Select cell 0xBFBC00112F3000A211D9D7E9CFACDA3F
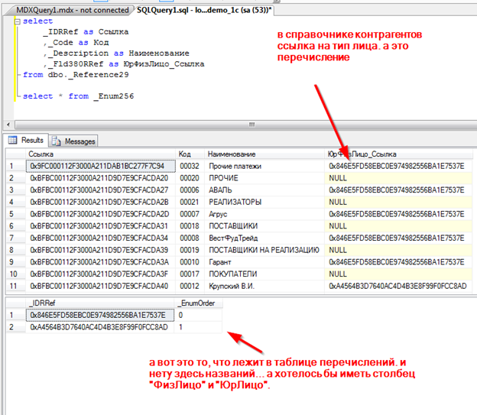 click(x=101, y=274)
